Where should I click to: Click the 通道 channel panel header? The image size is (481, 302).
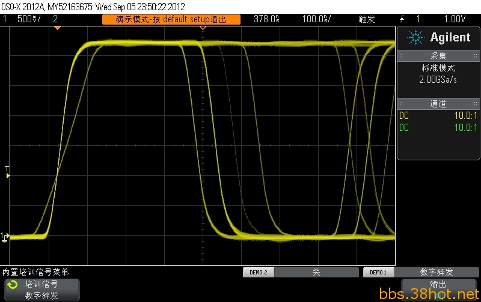click(x=438, y=104)
